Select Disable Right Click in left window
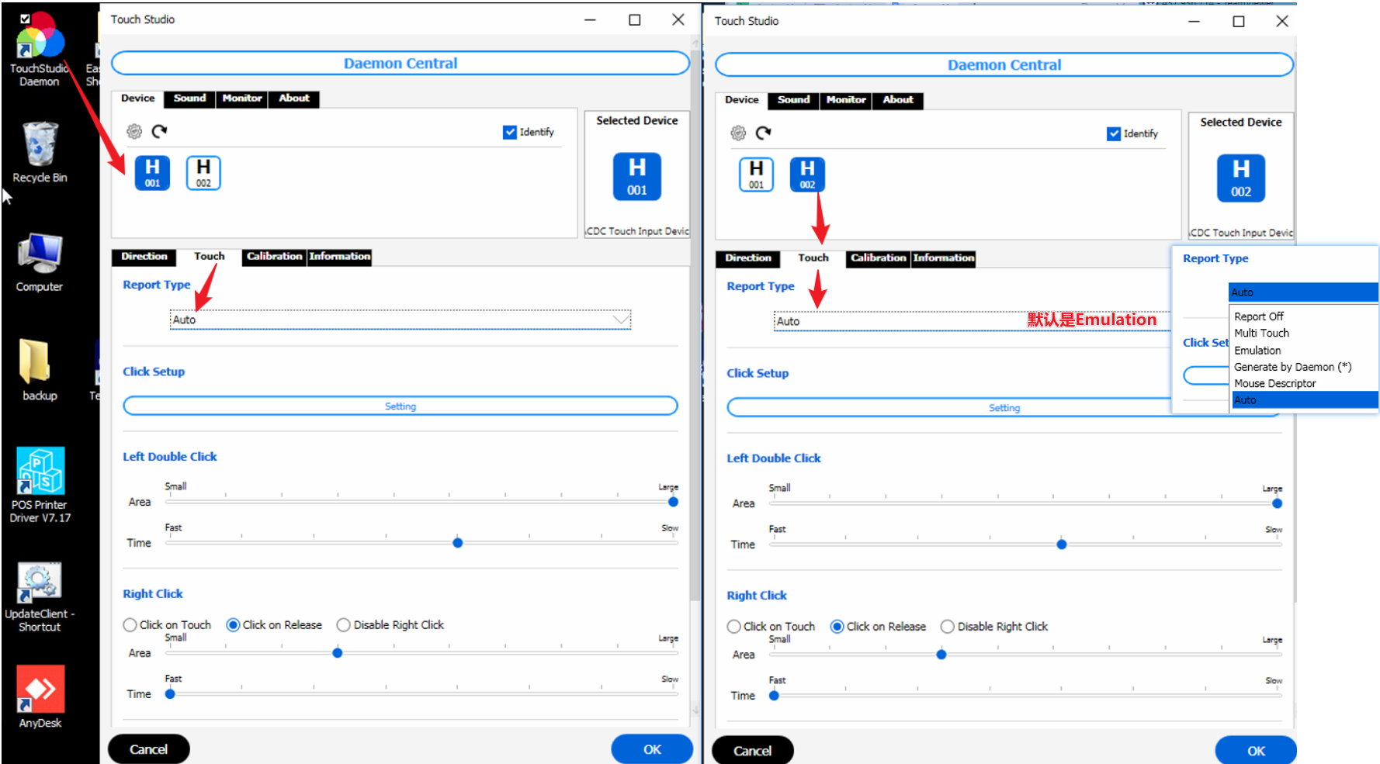The height and width of the screenshot is (764, 1380). [390, 624]
